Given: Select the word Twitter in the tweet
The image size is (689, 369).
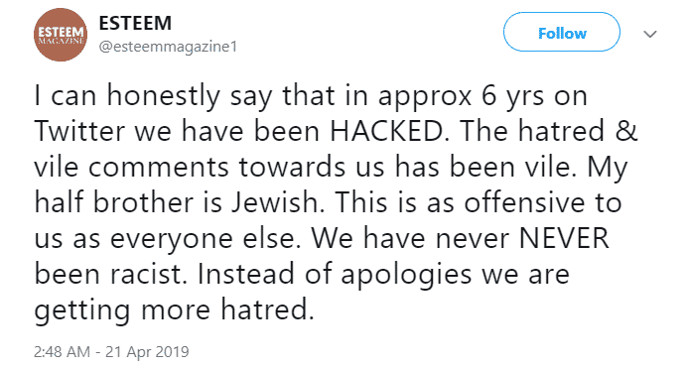Looking at the screenshot, I should click(79, 131).
